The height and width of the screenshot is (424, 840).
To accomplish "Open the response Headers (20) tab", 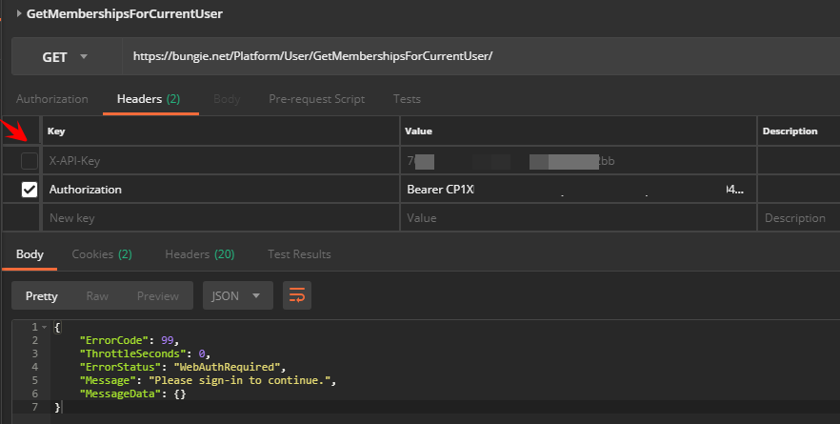I will click(x=200, y=254).
